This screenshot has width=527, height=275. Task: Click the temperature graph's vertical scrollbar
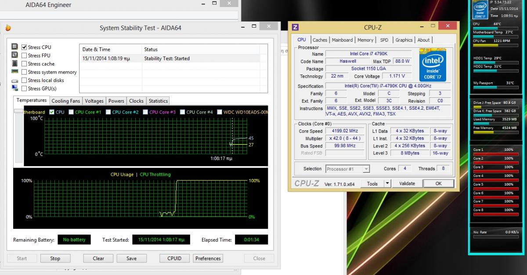point(18,136)
